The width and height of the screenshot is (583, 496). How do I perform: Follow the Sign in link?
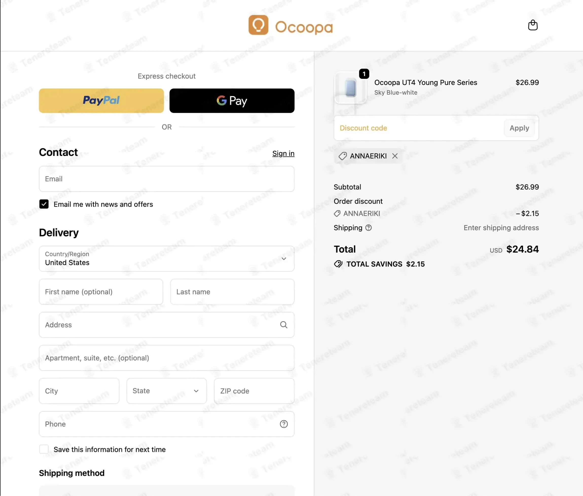coord(283,153)
